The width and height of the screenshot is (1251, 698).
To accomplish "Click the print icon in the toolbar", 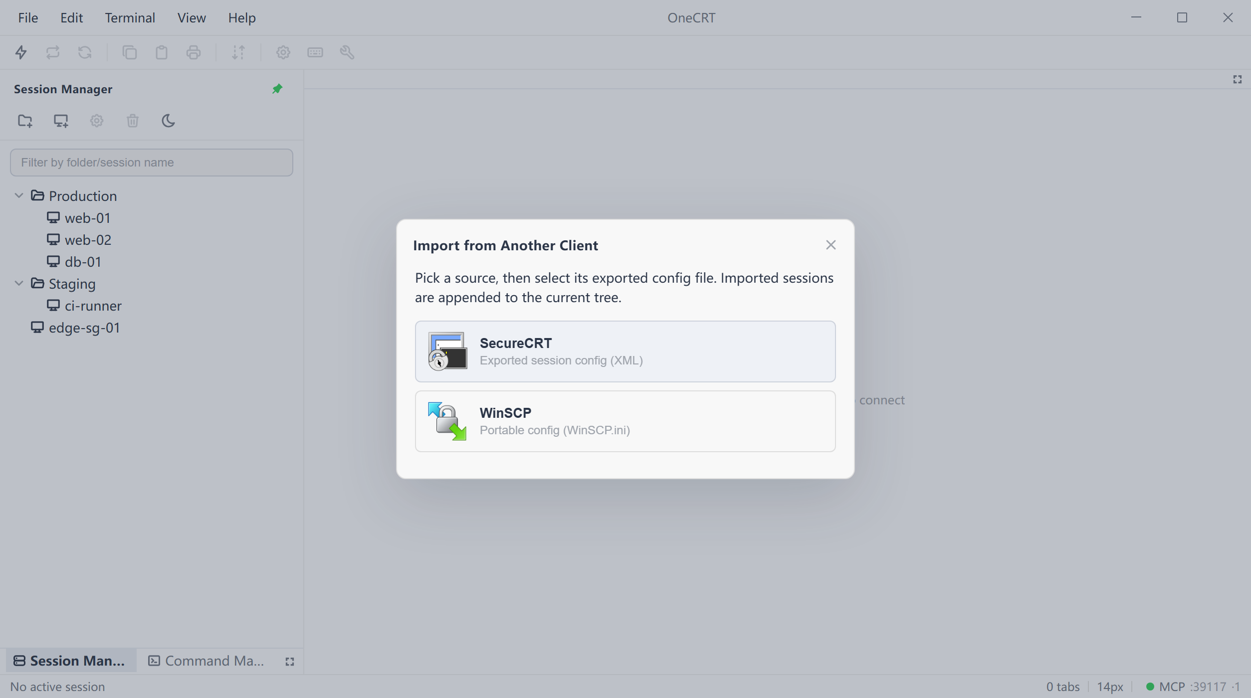I will point(194,52).
